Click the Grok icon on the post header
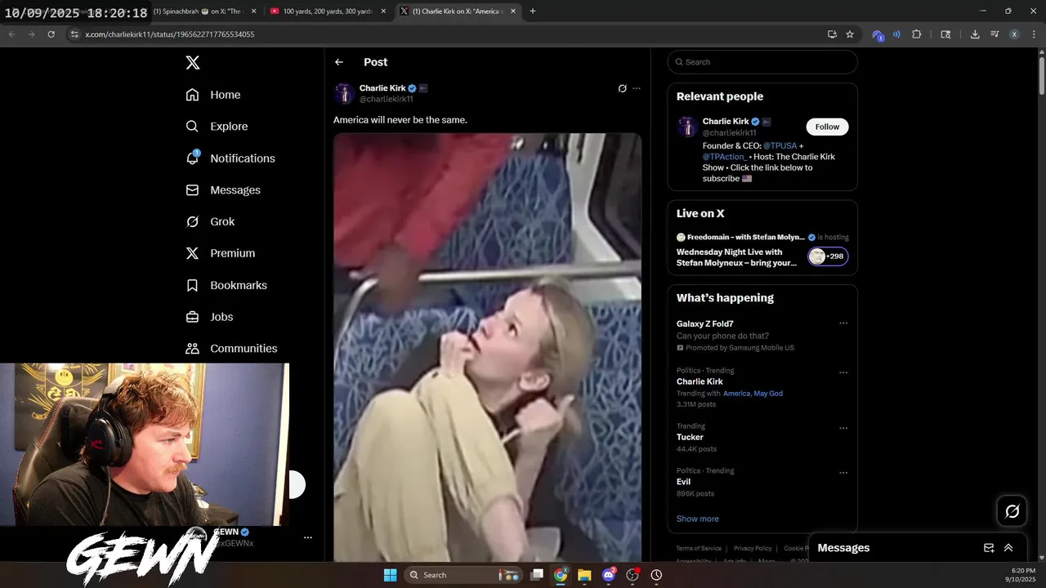 (622, 88)
